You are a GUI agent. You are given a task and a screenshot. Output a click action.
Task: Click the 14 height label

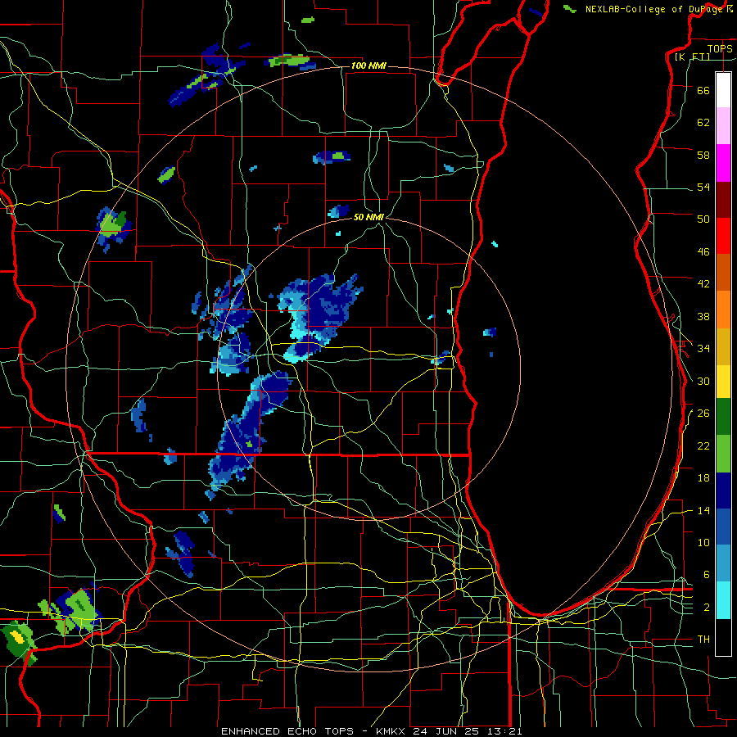click(x=703, y=510)
